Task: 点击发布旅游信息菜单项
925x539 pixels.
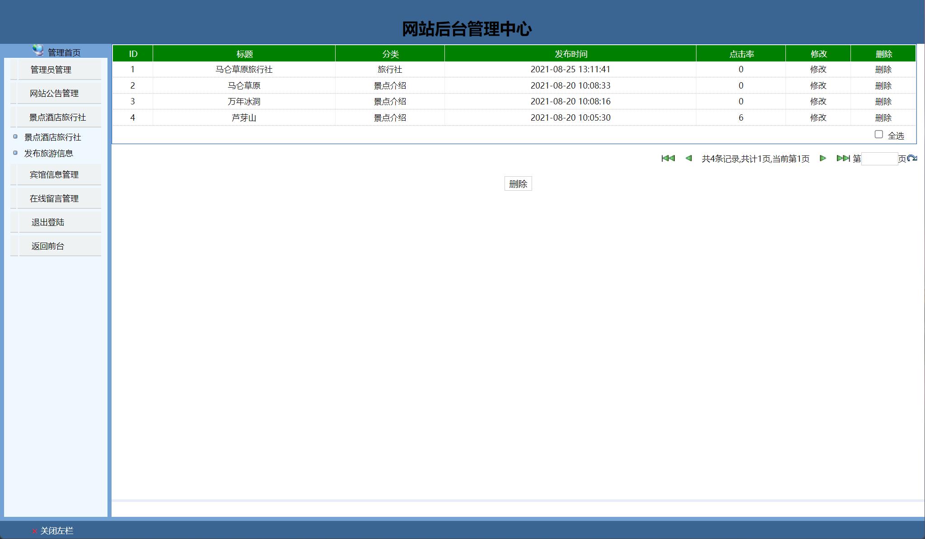Action: (x=50, y=154)
